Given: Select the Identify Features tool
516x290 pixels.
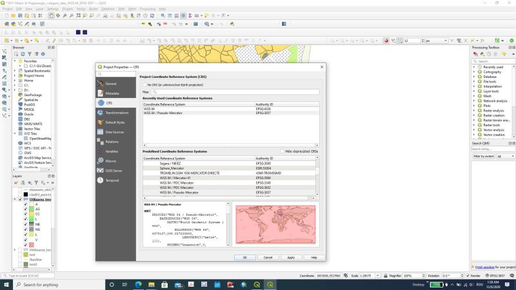Looking at the screenshot, I should coord(163,15).
